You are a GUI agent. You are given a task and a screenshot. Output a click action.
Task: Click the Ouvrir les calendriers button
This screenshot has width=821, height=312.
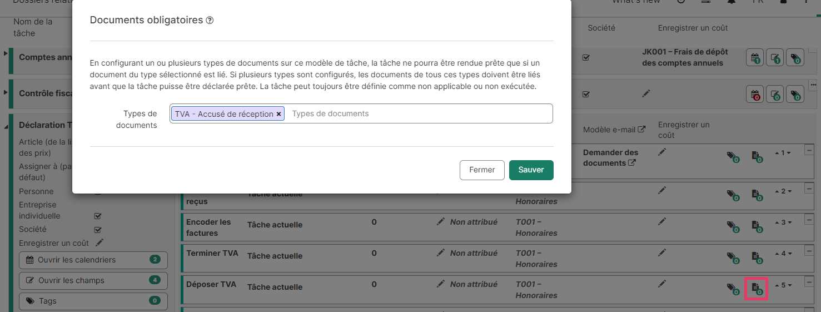tap(93, 260)
